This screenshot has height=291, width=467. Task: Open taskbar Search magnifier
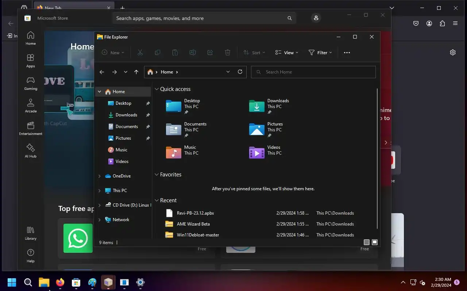click(x=28, y=282)
